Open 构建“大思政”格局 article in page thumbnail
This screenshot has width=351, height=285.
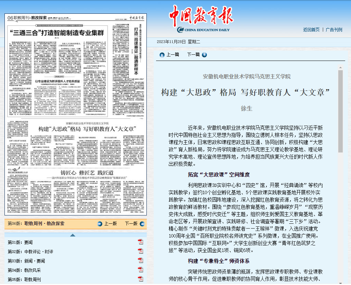click(87, 129)
